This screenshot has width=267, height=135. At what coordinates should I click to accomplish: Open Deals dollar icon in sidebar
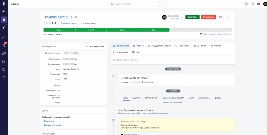4,20
